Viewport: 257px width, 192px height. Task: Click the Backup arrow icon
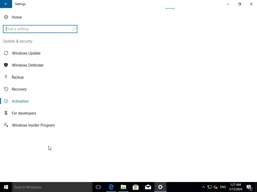6,77
